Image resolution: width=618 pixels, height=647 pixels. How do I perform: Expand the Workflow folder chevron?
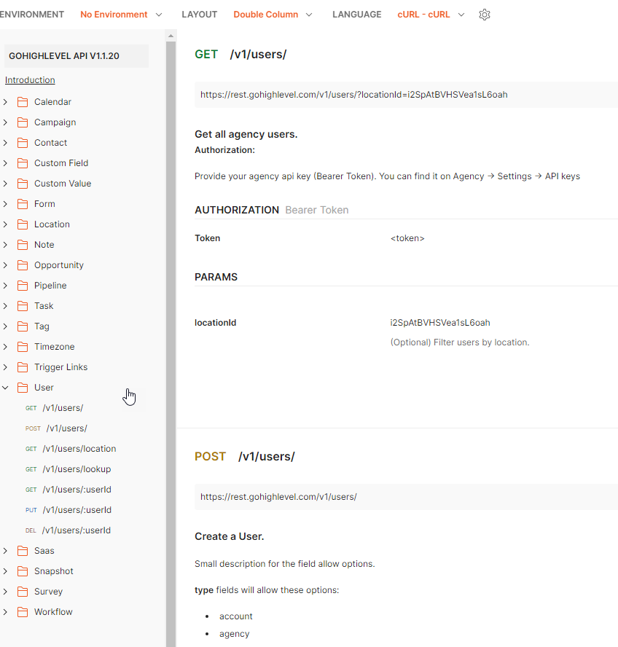tap(5, 612)
